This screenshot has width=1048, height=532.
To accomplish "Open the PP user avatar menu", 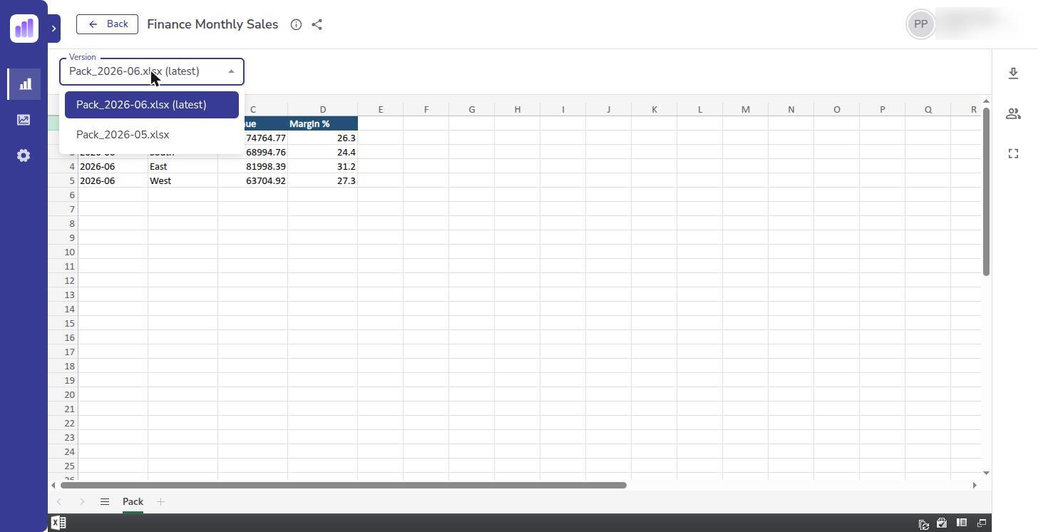I will point(921,24).
